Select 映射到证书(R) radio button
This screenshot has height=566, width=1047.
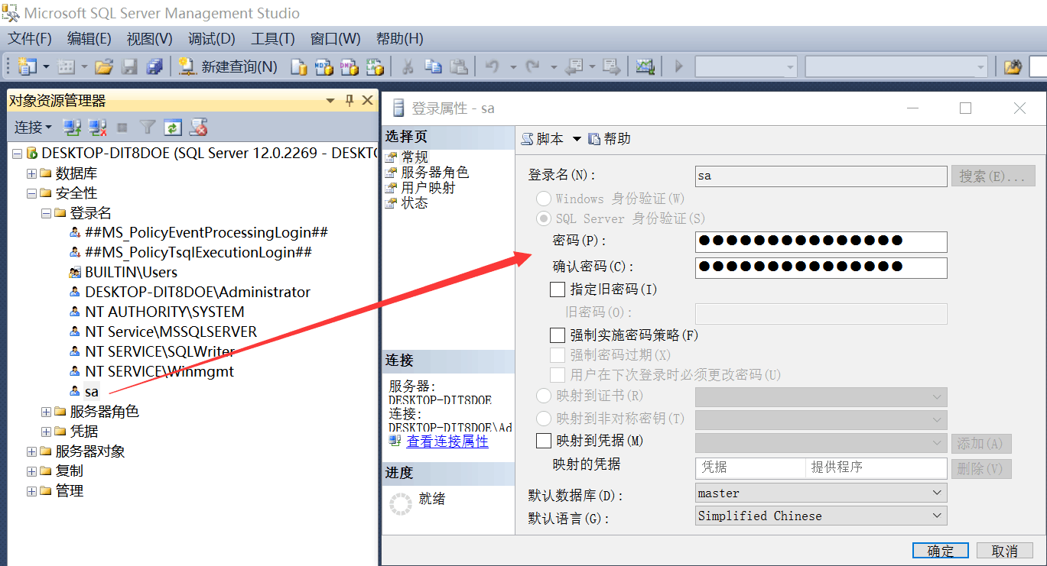tap(544, 396)
